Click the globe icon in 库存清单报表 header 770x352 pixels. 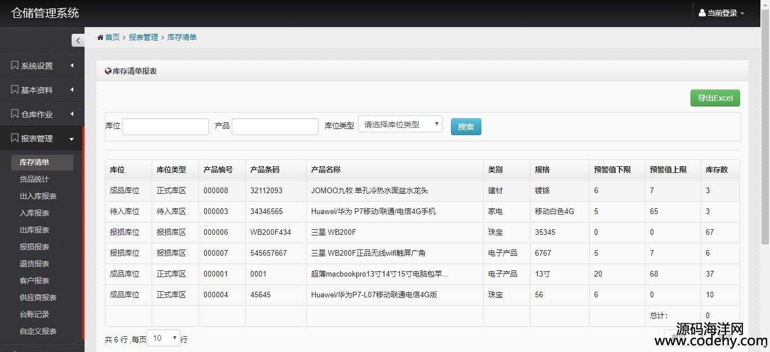tap(108, 71)
